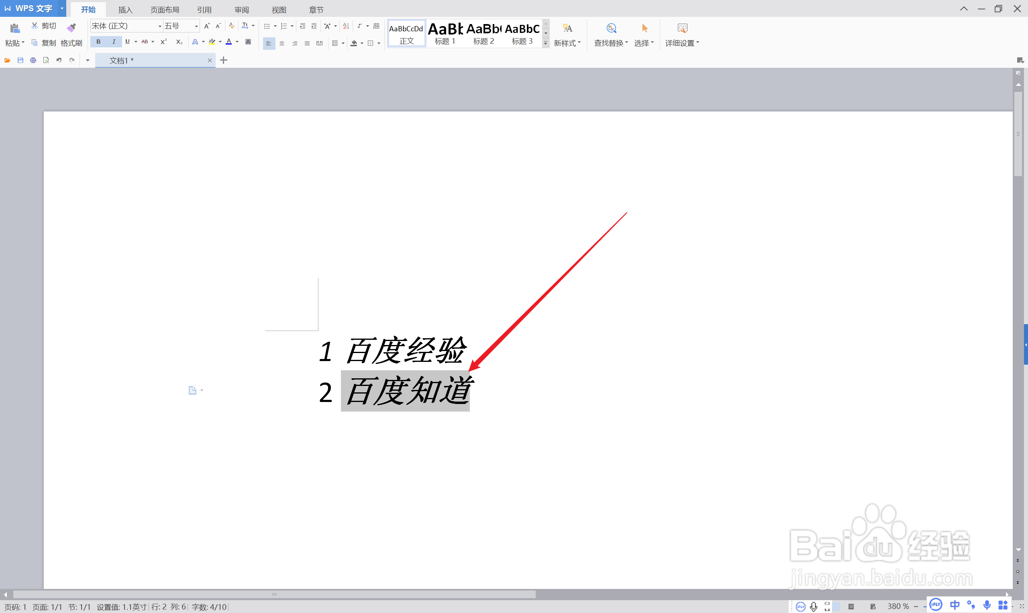The height and width of the screenshot is (613, 1028).
Task: Click the justify alignment icon
Action: pos(307,43)
